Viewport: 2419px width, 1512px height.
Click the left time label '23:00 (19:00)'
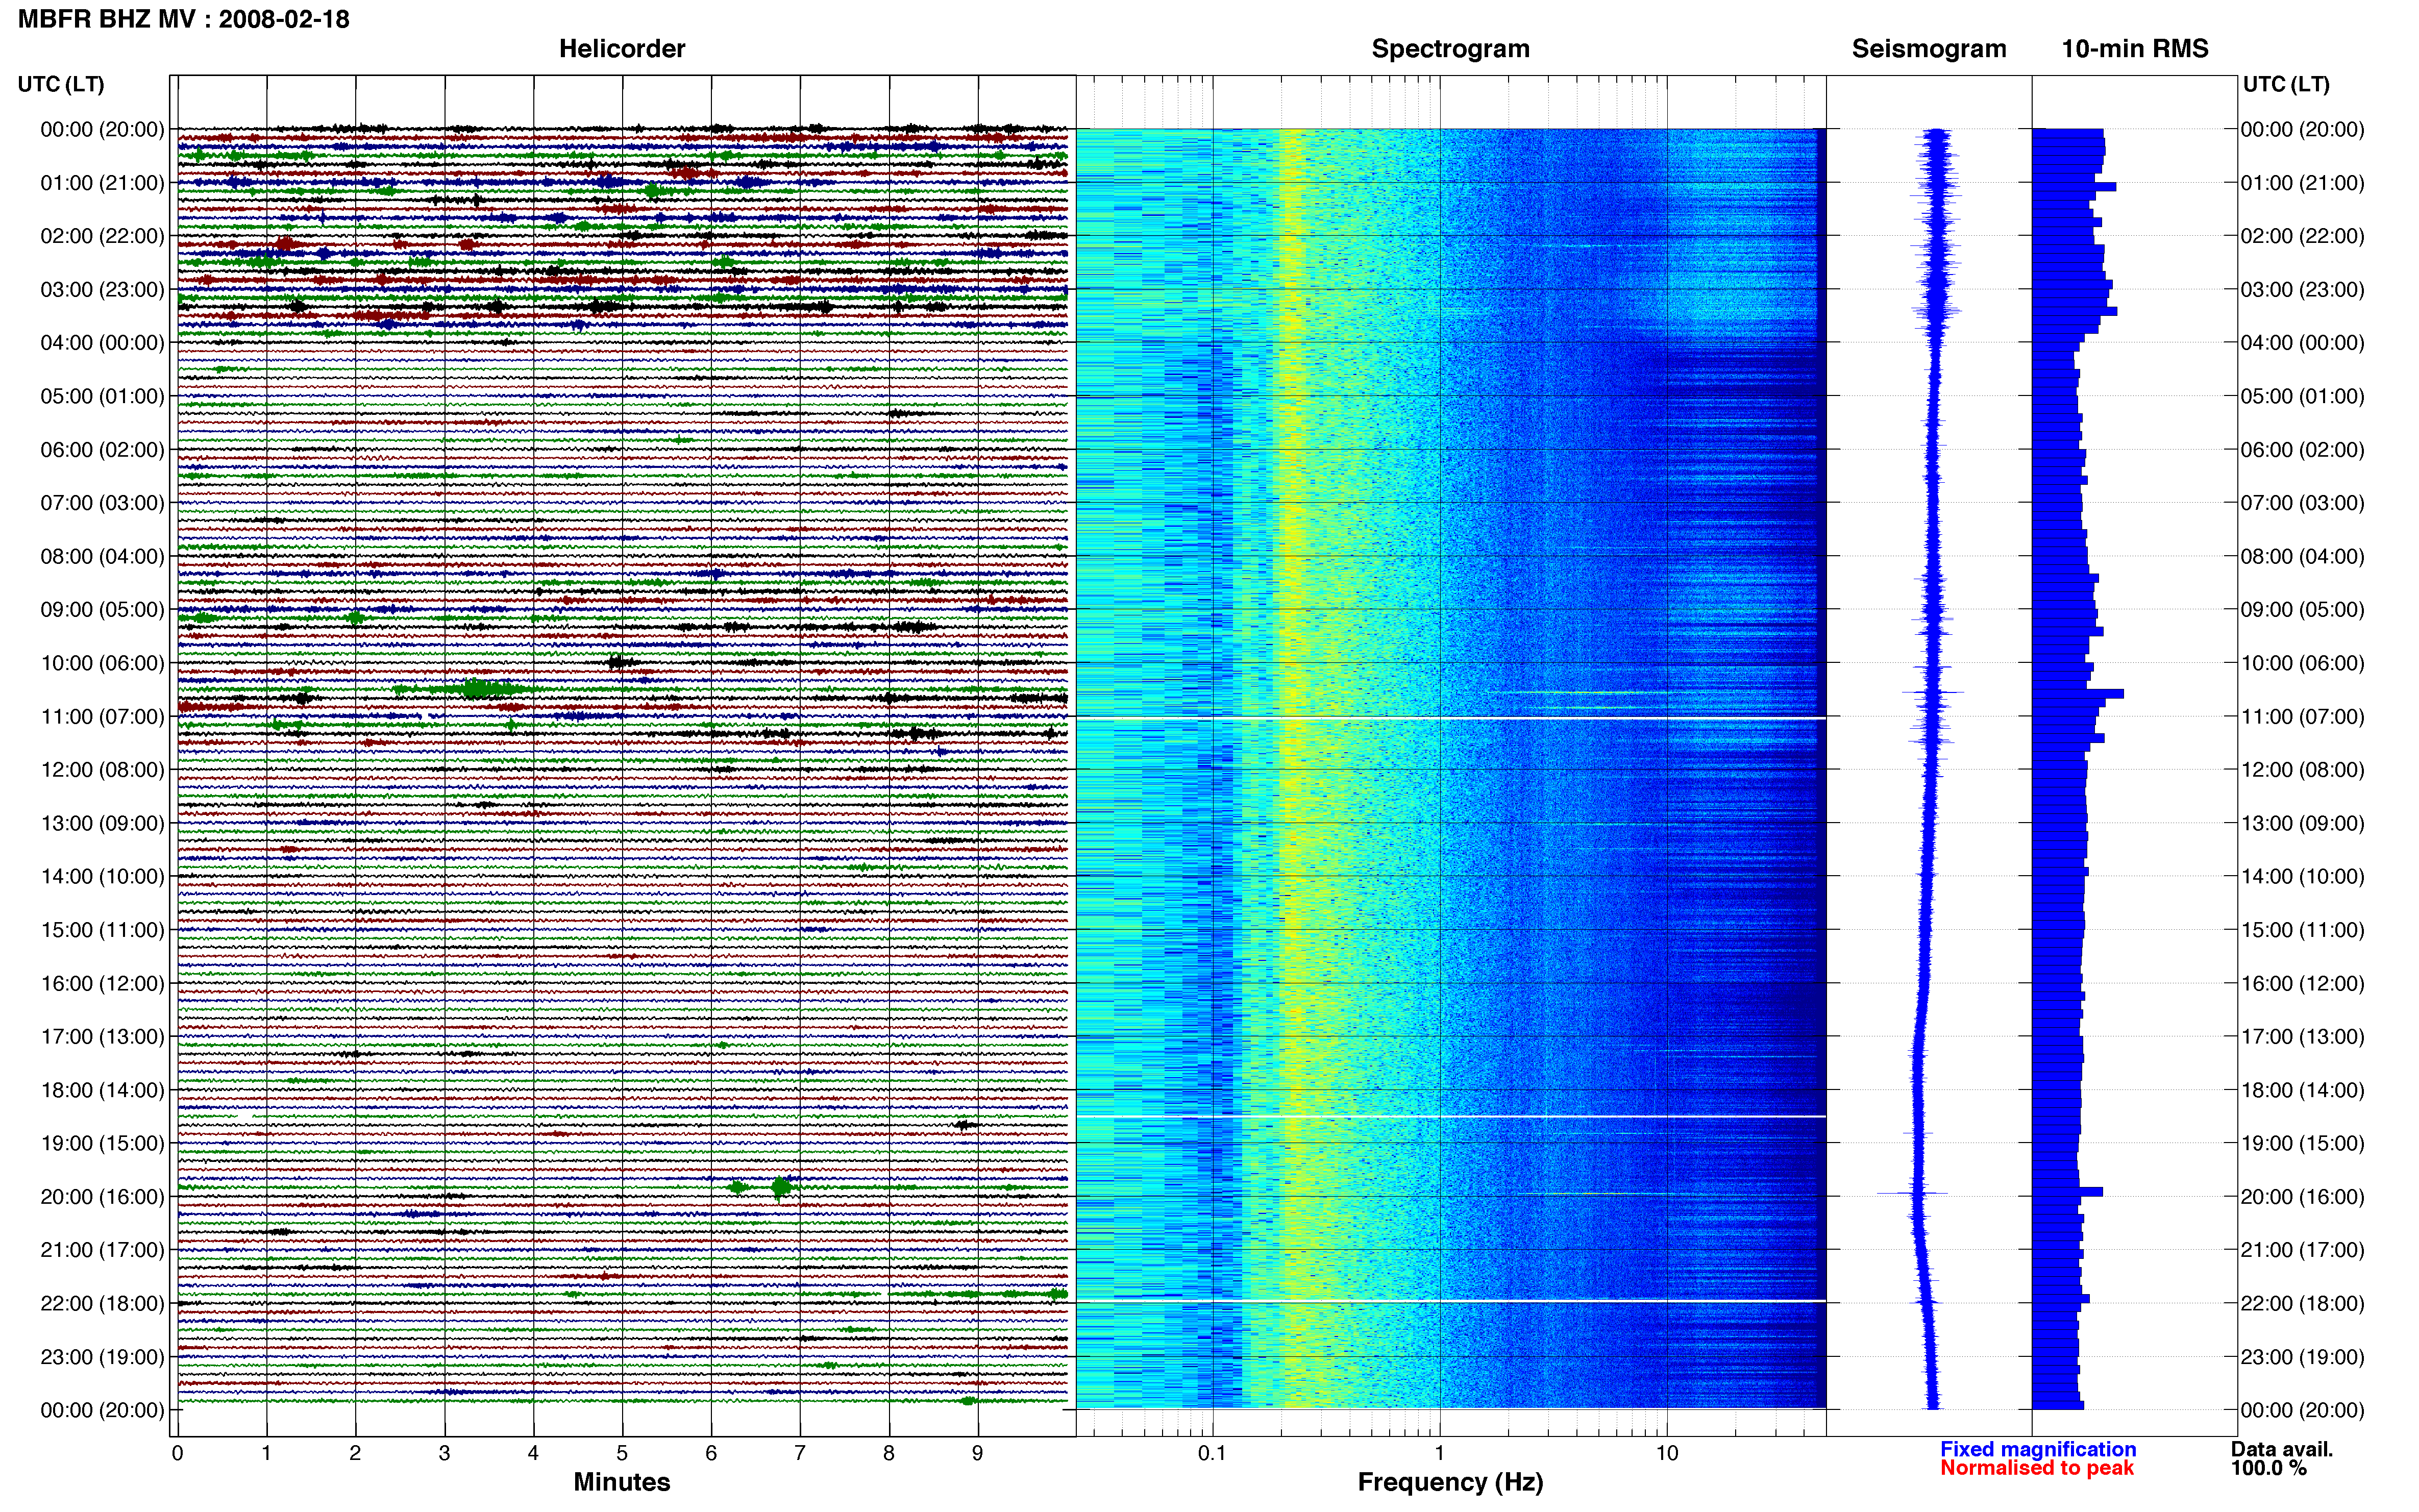tap(102, 1357)
